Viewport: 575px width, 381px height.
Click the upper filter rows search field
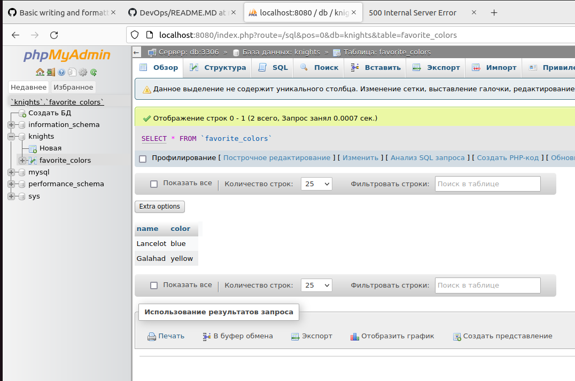[x=487, y=184]
